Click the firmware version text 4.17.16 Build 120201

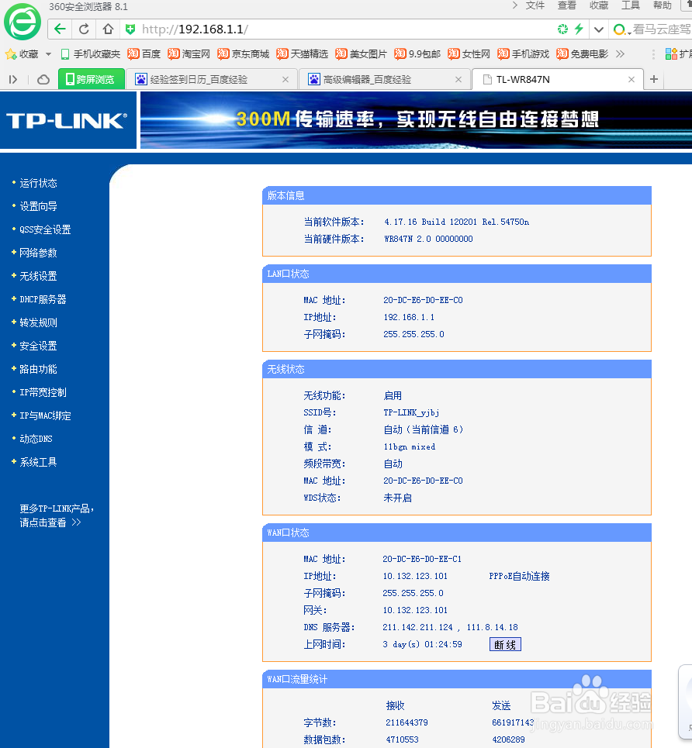click(x=431, y=222)
